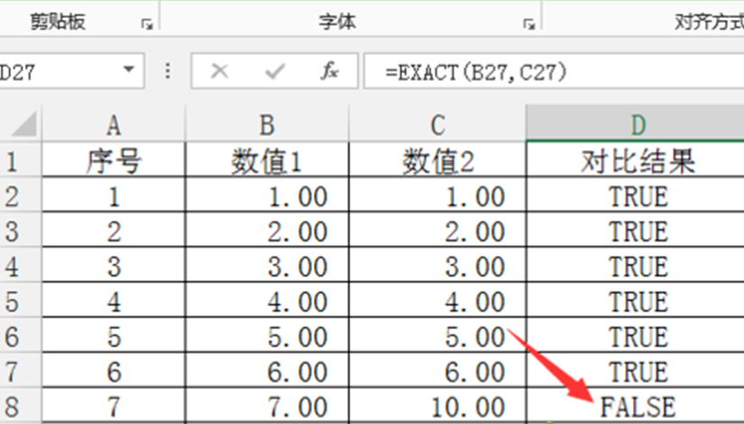Click the Cancel X icon in formula bar
Screen dimensions: 744x424
[x=218, y=72]
